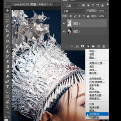The width and height of the screenshot is (121, 121).
Task: Choose 可选颜色... menu item
Action: click(95, 117)
